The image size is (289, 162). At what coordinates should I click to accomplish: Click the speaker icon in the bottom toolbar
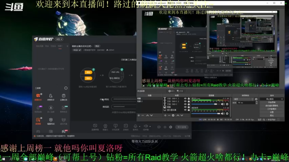click(x=146, y=126)
